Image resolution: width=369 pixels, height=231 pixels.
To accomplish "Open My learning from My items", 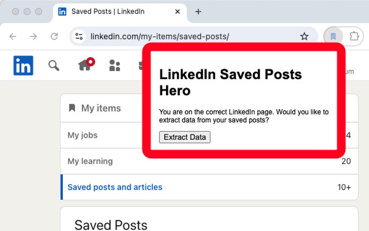I will pyautogui.click(x=90, y=161).
